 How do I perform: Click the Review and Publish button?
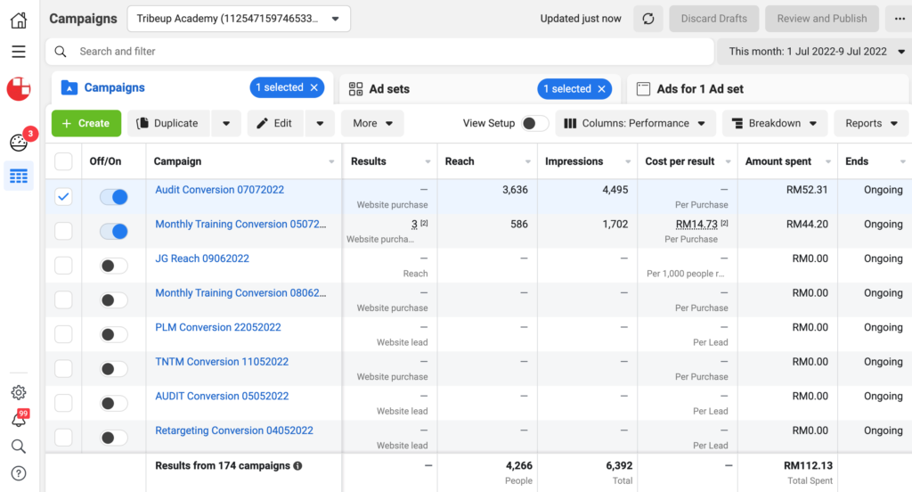(x=822, y=19)
